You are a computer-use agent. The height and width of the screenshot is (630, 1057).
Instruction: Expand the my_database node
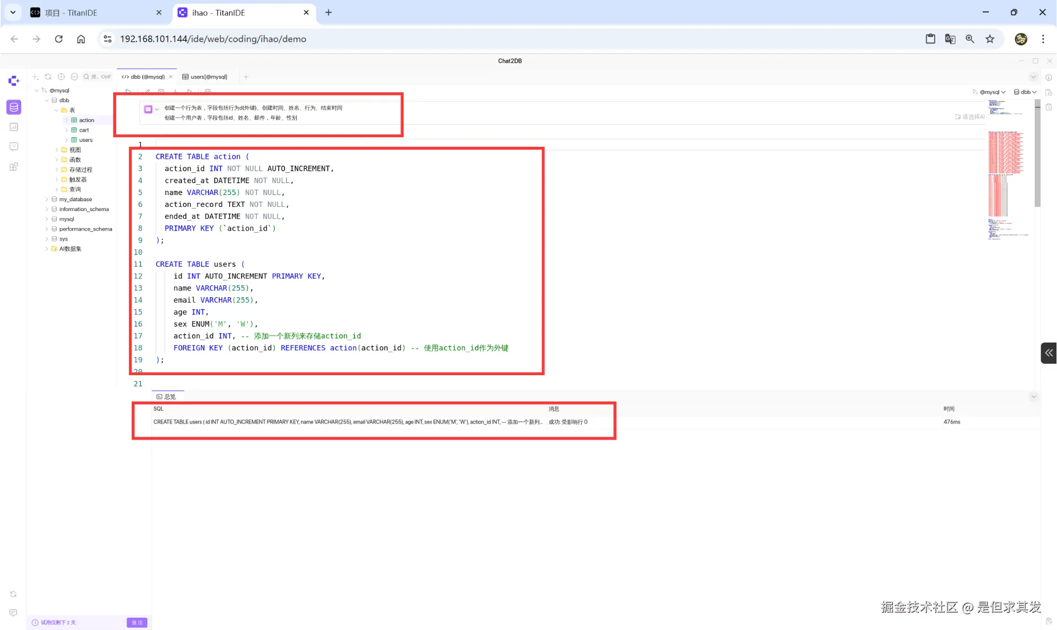click(x=47, y=200)
